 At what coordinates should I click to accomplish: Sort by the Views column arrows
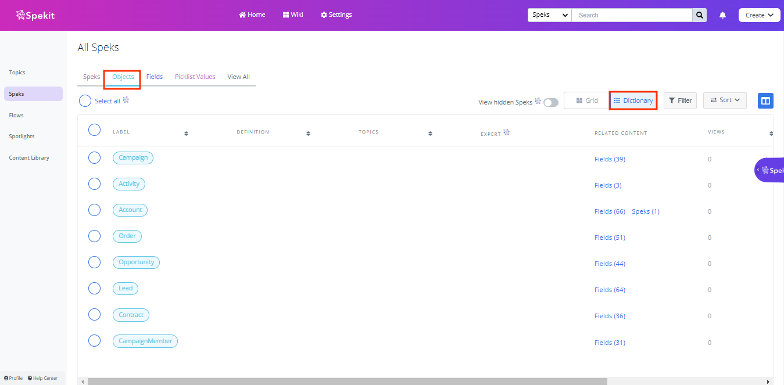(x=771, y=134)
